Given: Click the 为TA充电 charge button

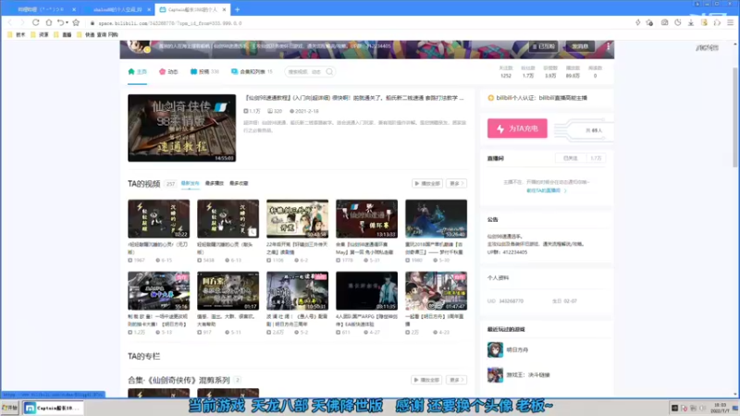Looking at the screenshot, I should click(x=517, y=128).
